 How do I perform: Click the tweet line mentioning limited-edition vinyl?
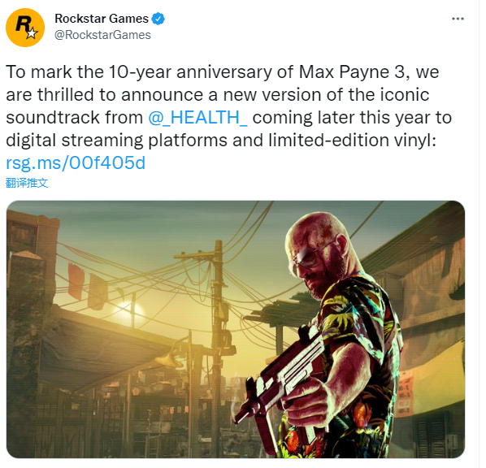coord(221,140)
